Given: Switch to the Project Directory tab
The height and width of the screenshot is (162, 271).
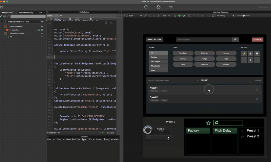Looking at the screenshot, I should [x=26, y=12].
